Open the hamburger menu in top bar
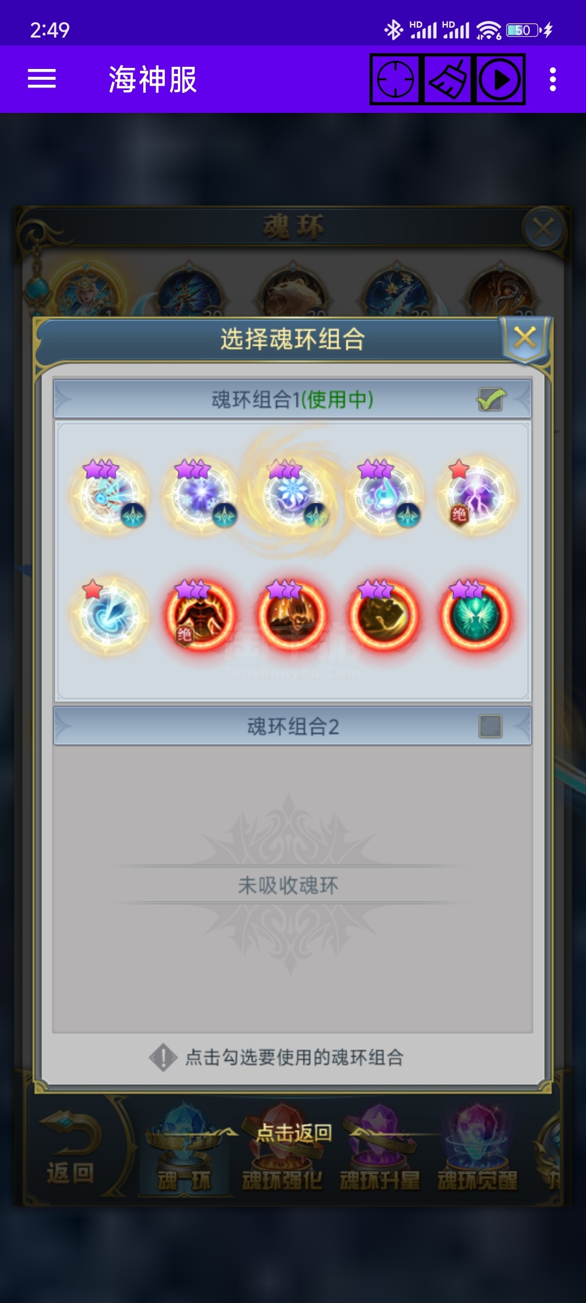 42,79
